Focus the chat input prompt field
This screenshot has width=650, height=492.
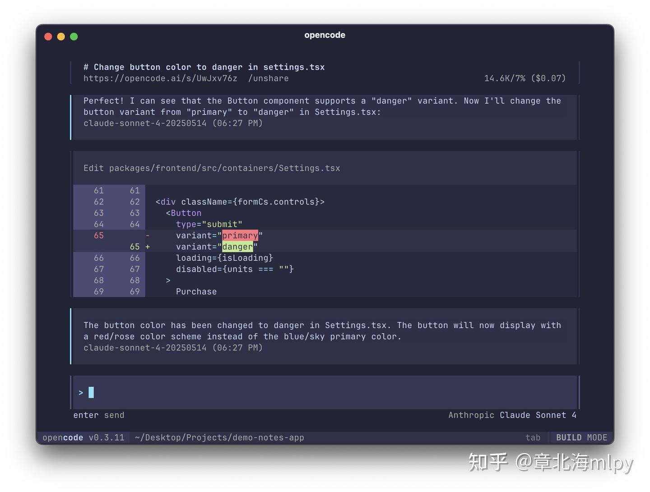tap(271, 392)
